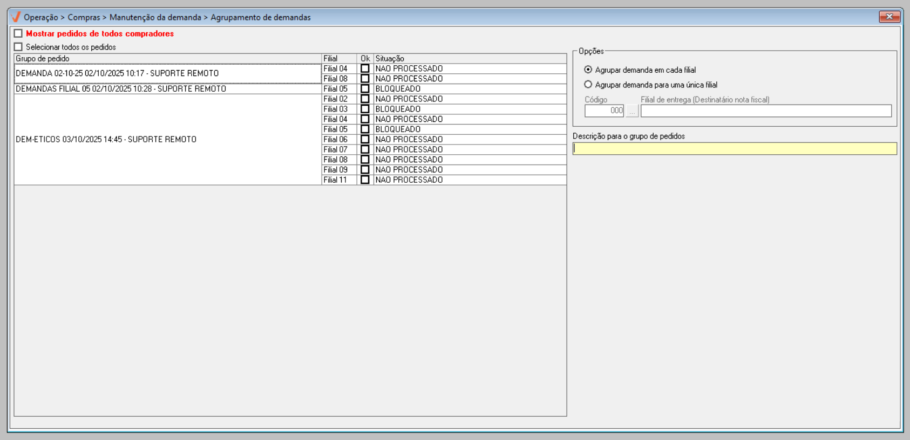Select group DEM-ETICOS 03/10/2025 14:45
The image size is (910, 440).
pyautogui.click(x=168, y=140)
